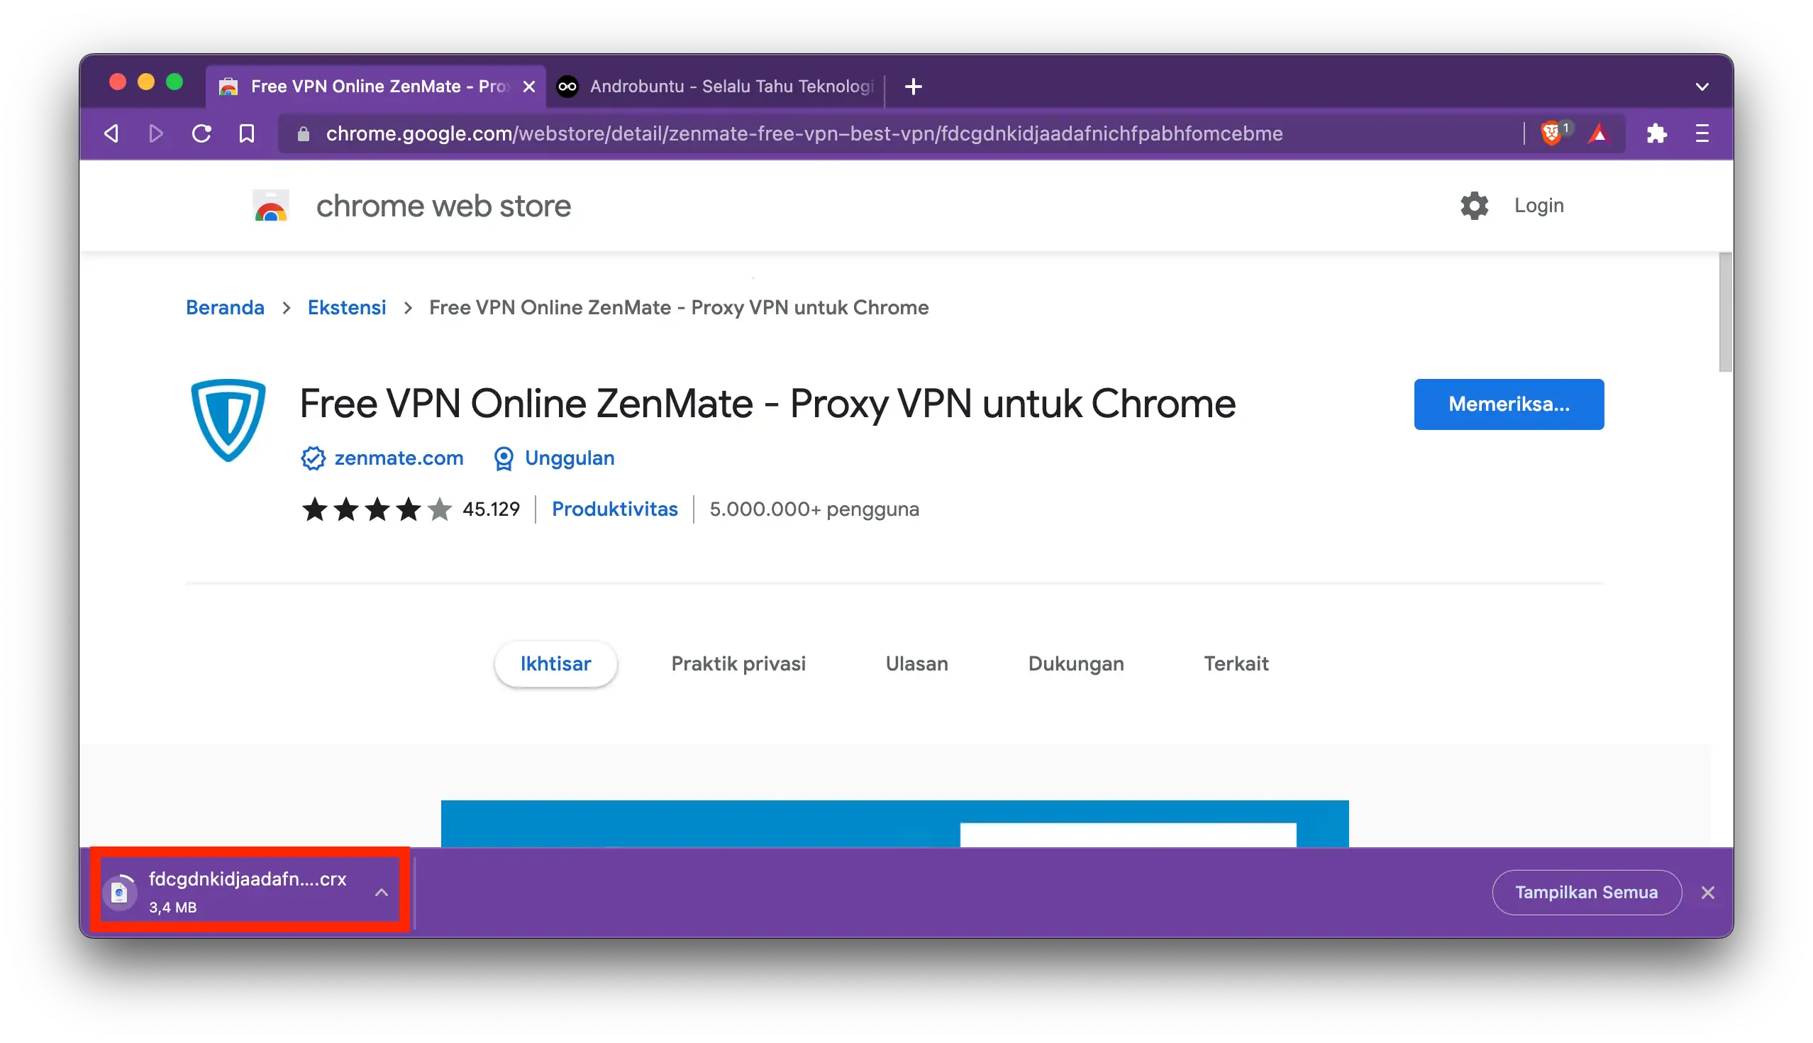This screenshot has height=1043, width=1813.
Task: Click the Memeriksa button
Action: [1509, 404]
